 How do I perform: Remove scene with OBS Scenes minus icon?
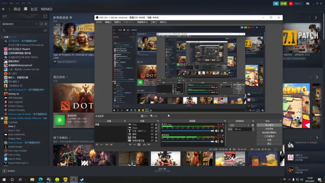pyautogui.click(x=101, y=144)
